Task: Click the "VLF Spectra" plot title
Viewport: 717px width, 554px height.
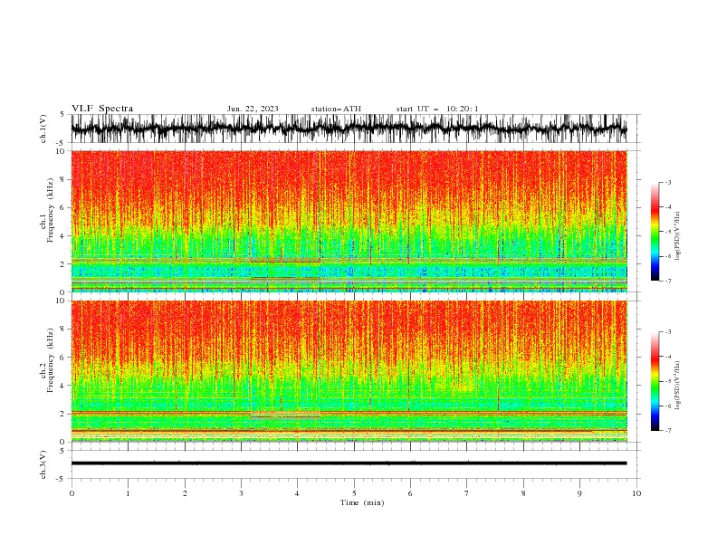Action: tap(102, 109)
